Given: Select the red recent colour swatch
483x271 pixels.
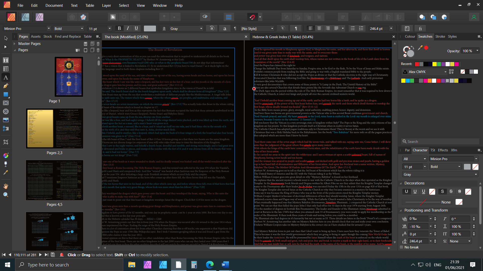Looking at the screenshot, I should click(417, 64).
